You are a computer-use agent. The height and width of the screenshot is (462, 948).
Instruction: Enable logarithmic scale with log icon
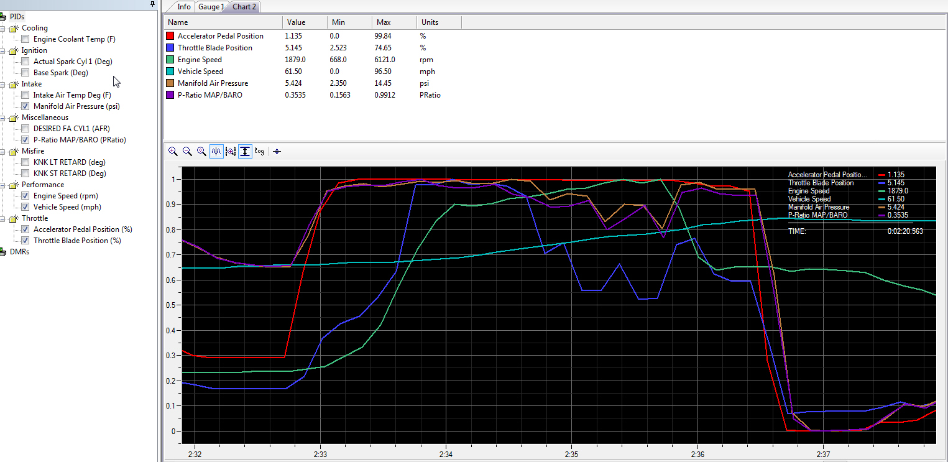(x=259, y=151)
